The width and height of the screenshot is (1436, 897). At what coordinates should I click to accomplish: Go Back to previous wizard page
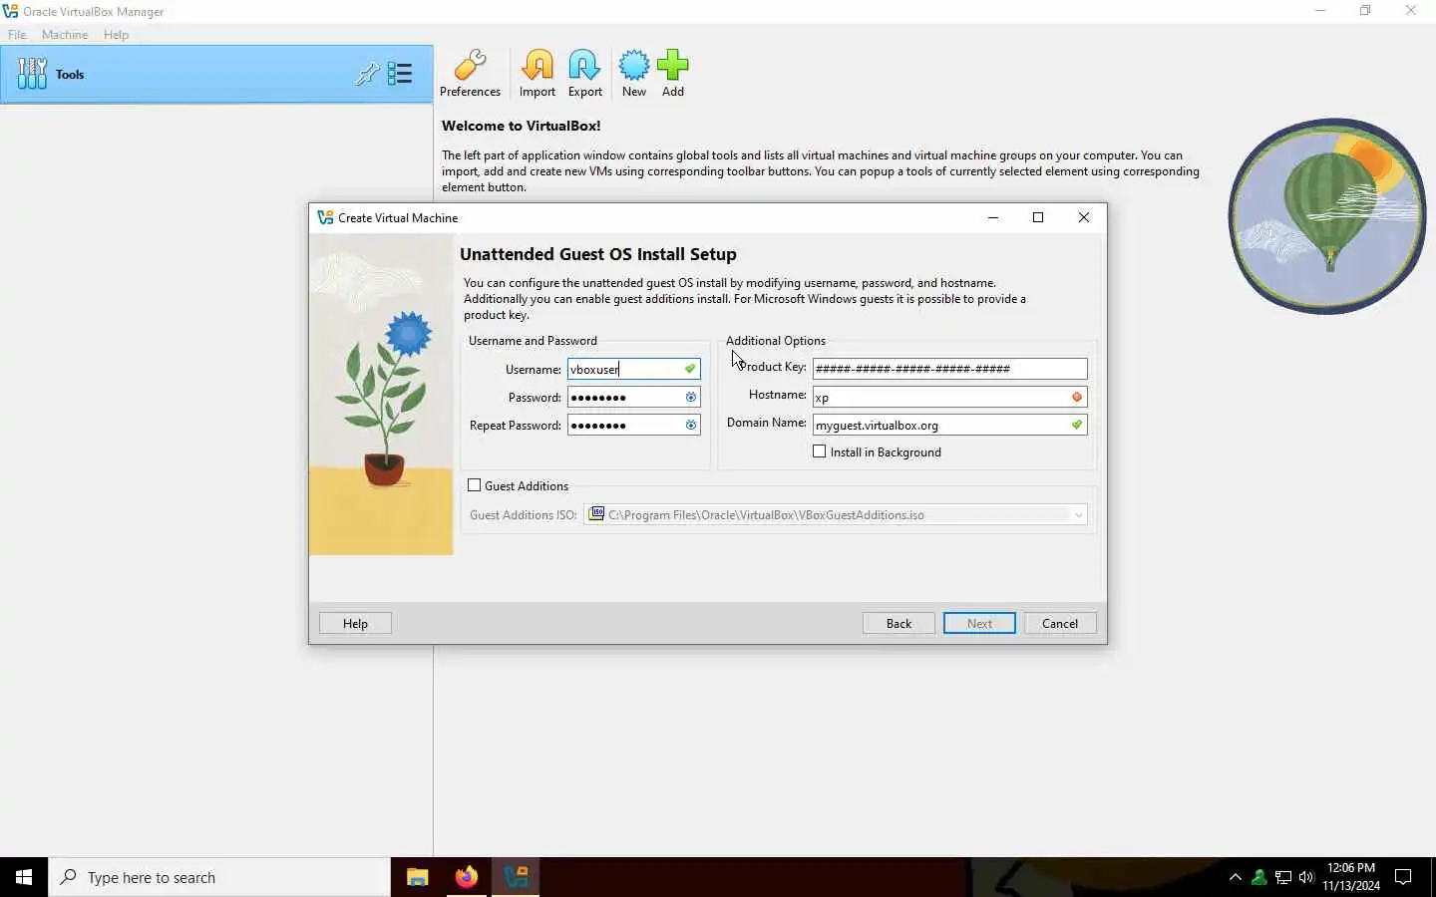pyautogui.click(x=898, y=623)
